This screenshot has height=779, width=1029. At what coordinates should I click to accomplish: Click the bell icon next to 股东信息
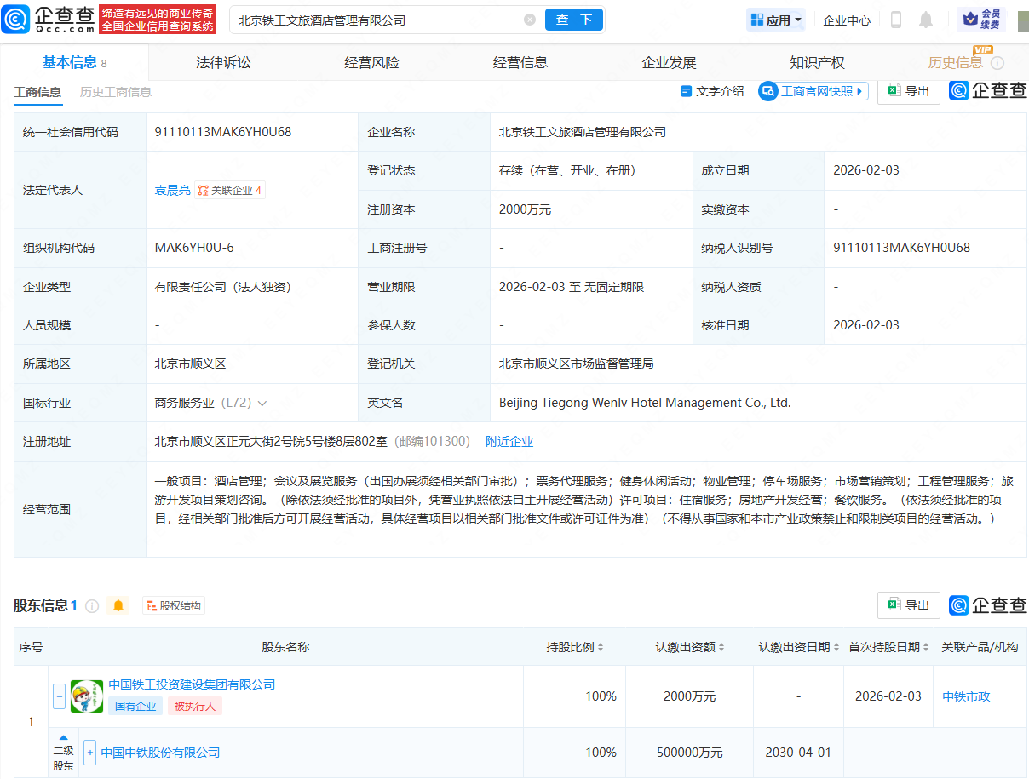pos(118,605)
